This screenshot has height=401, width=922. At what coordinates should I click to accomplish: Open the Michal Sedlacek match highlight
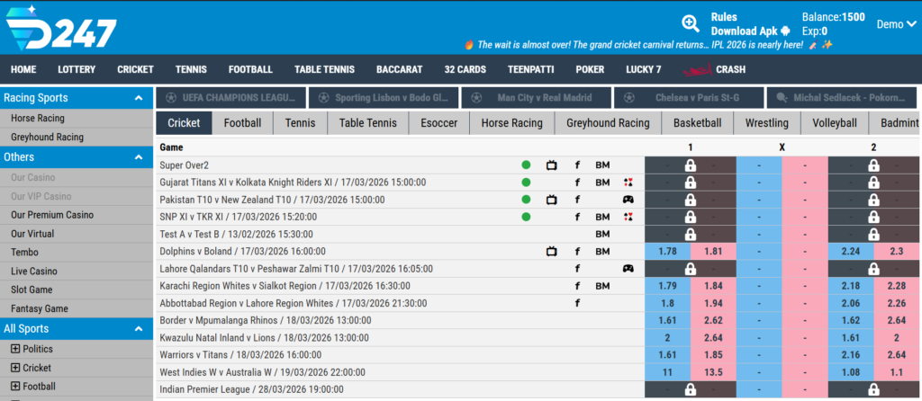(842, 97)
